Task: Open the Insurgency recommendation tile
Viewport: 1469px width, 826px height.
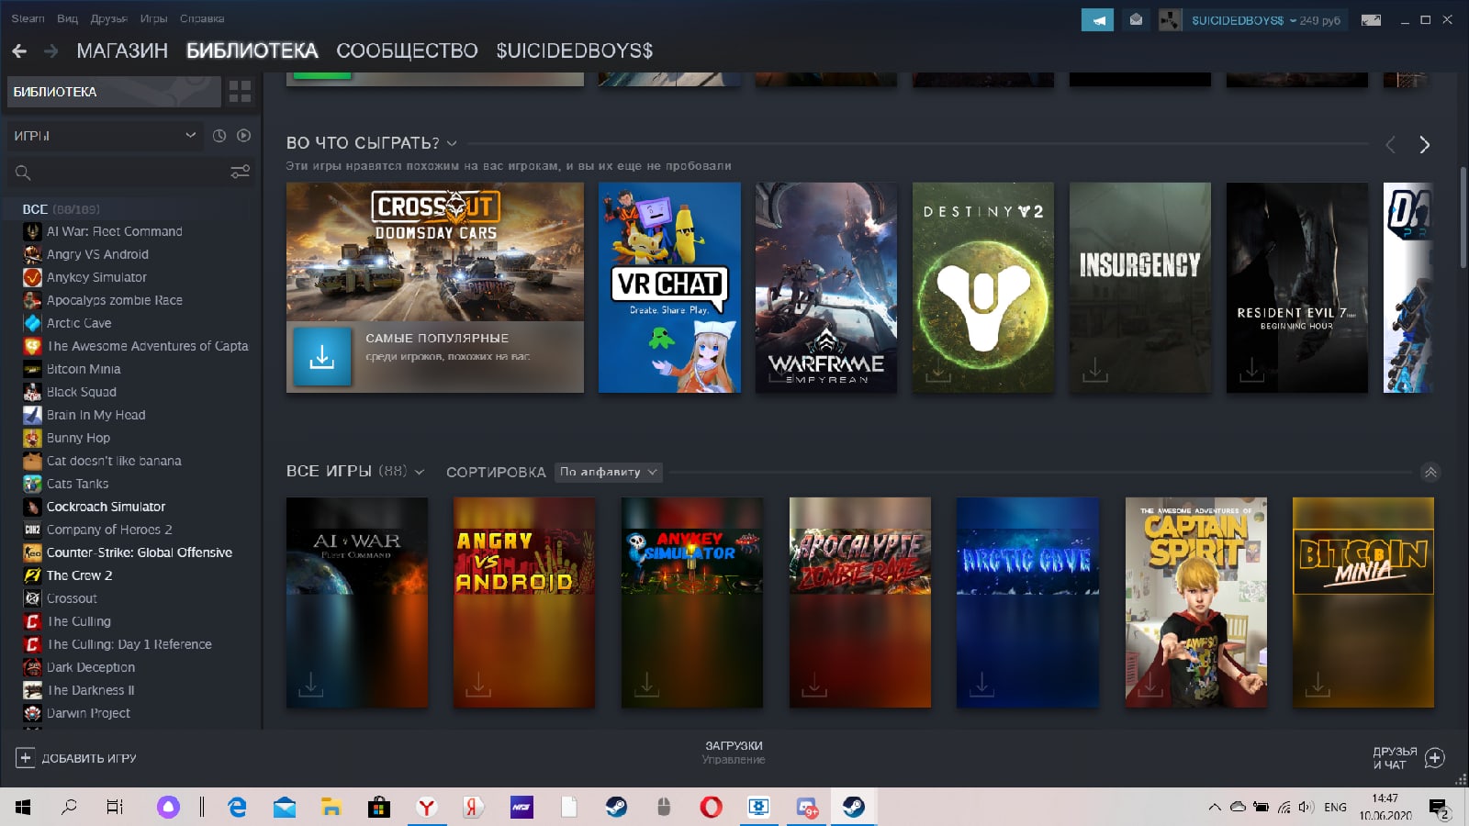Action: tap(1140, 287)
